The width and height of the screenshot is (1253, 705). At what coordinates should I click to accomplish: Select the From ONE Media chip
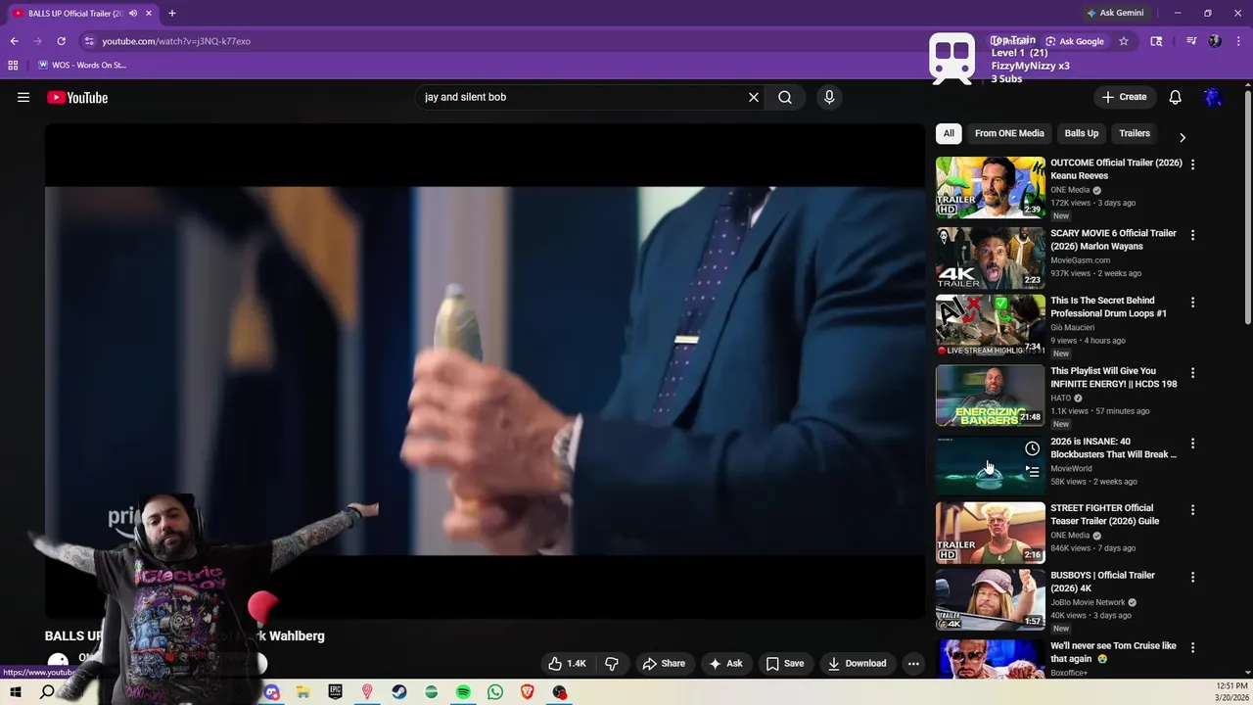[x=1009, y=133]
